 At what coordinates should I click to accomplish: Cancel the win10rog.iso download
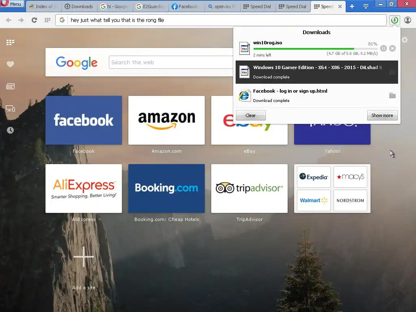click(392, 48)
